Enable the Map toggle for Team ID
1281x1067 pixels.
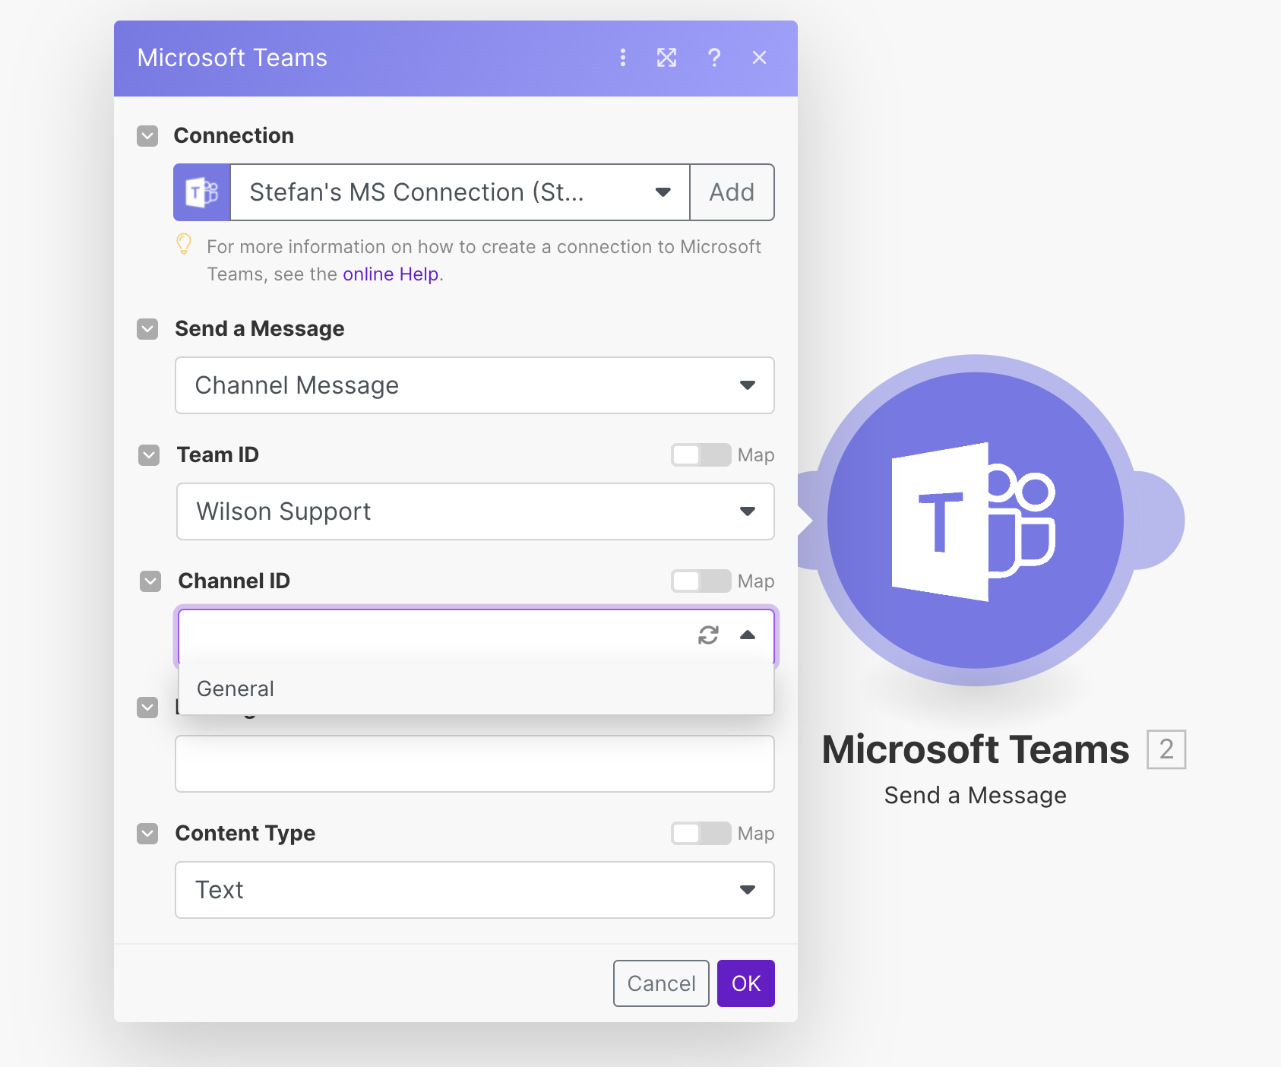point(701,455)
